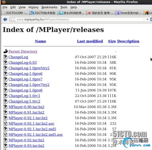Screen dimensions: 152x150
Task: Switch to the 我的首页 微博 tab
Action: coord(101,13)
